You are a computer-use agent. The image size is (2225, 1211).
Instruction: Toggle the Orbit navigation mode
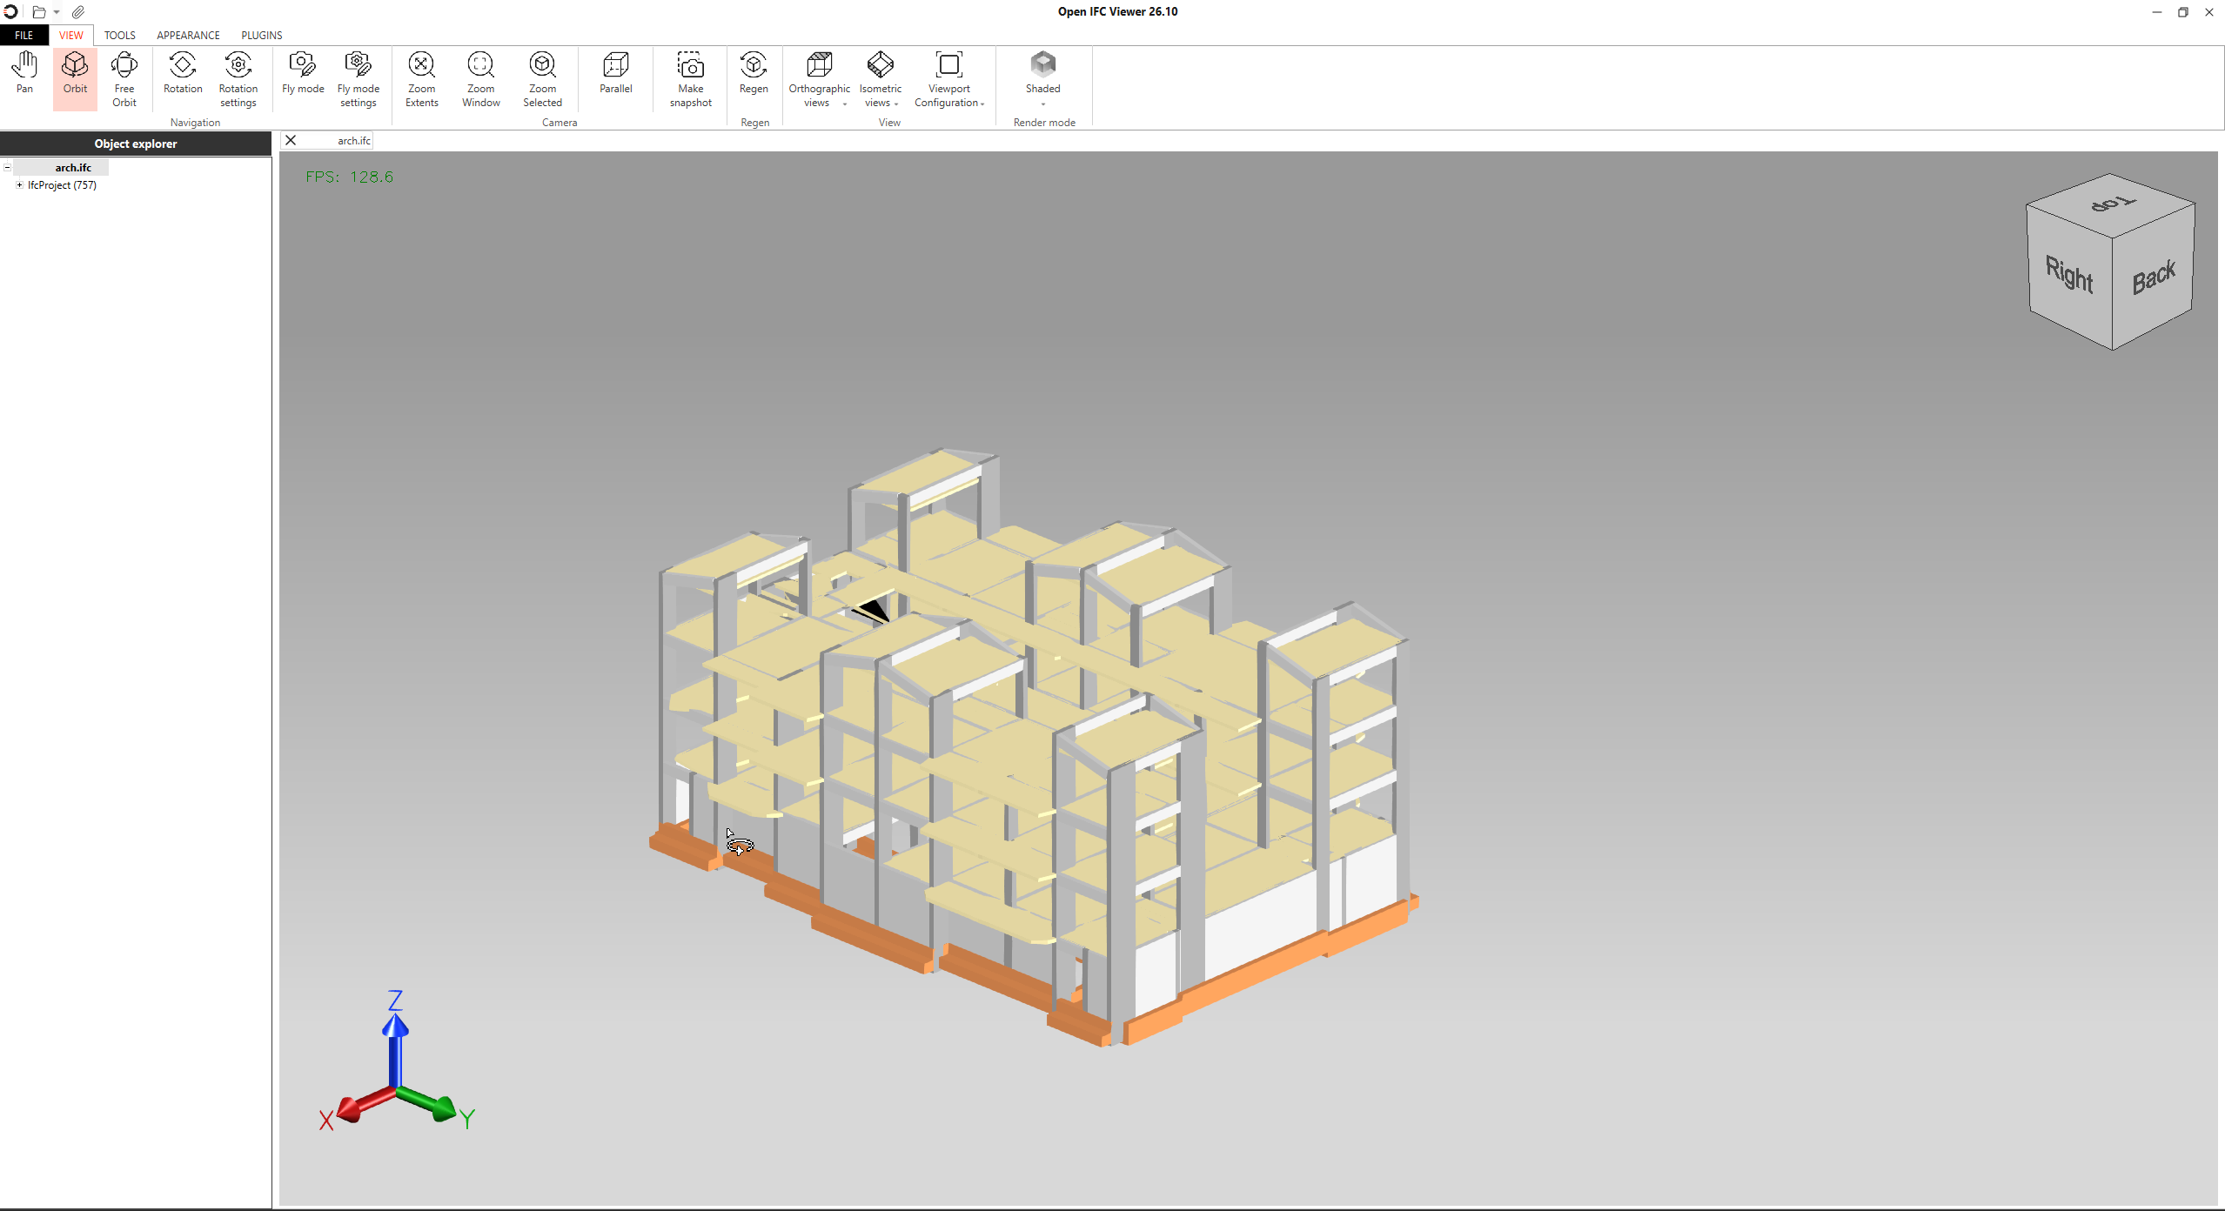[x=74, y=78]
